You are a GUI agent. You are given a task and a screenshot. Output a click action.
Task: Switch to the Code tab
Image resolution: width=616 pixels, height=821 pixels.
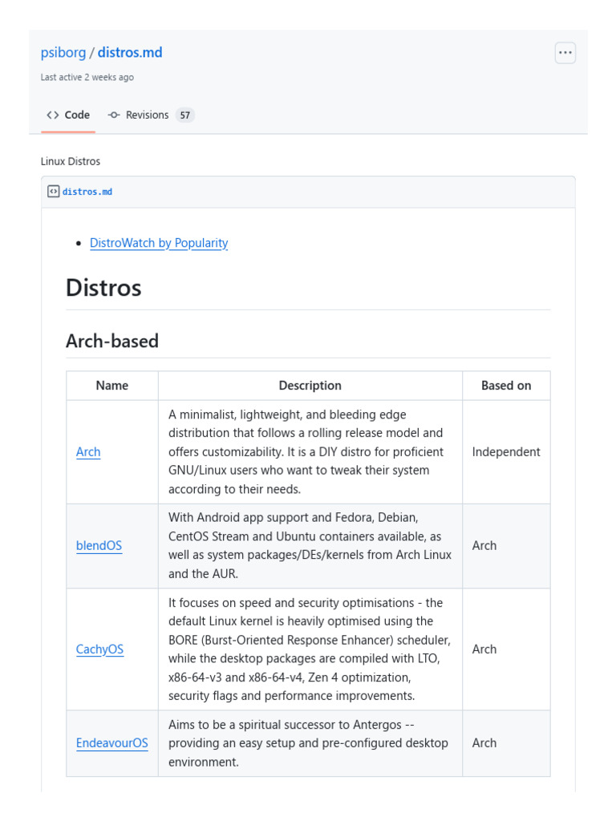pyautogui.click(x=77, y=115)
